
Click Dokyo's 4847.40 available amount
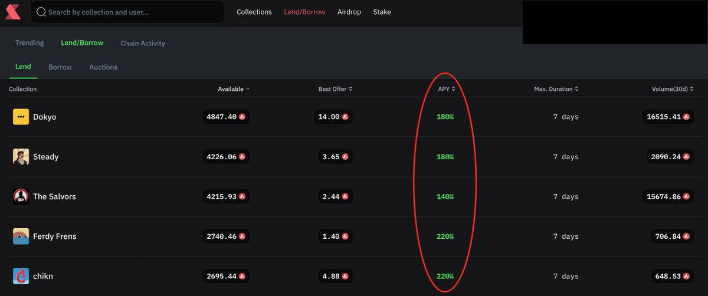pyautogui.click(x=221, y=117)
